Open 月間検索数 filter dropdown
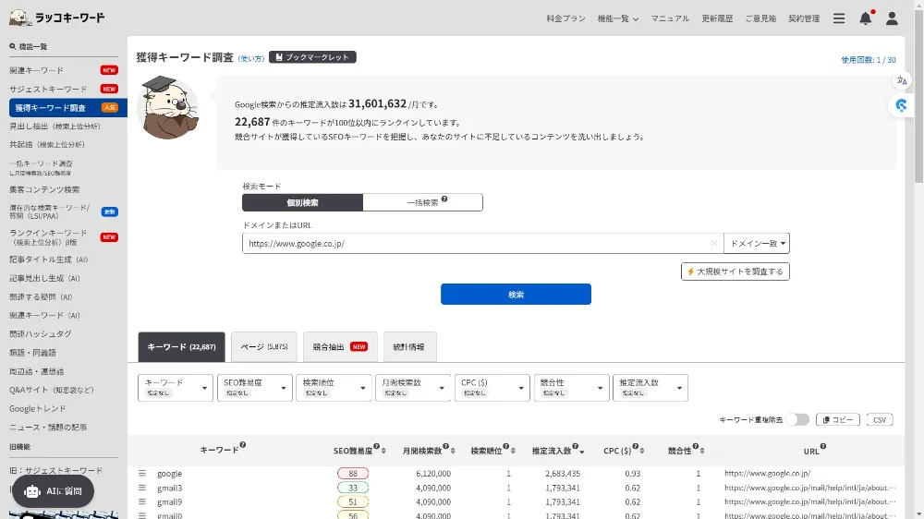The image size is (924, 519). 413,388
